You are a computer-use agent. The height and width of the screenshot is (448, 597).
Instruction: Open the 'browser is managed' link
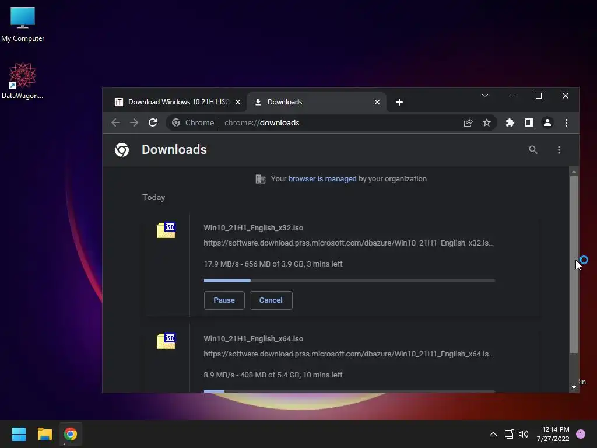[322, 179]
